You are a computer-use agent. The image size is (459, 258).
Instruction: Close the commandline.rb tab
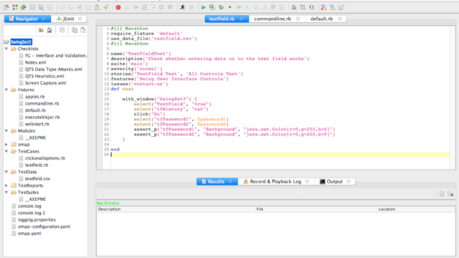298,19
